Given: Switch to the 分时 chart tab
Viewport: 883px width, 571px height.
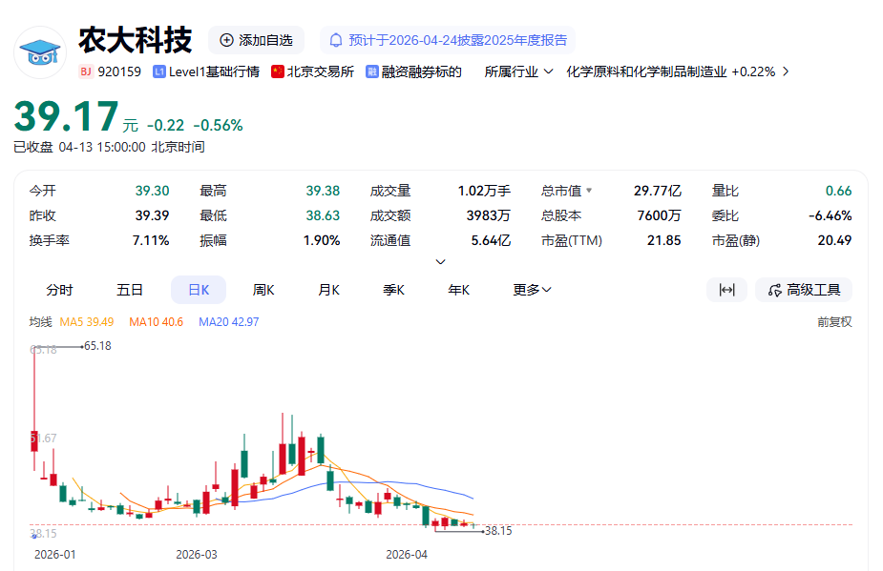Looking at the screenshot, I should click(59, 290).
